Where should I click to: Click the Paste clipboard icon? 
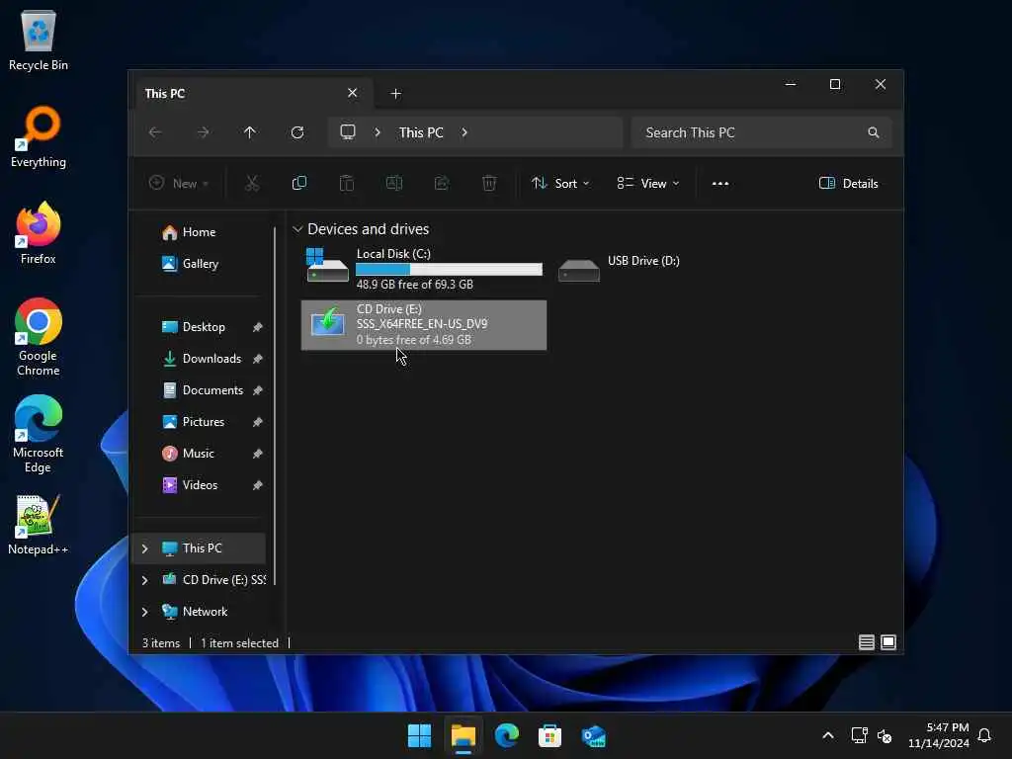click(347, 183)
